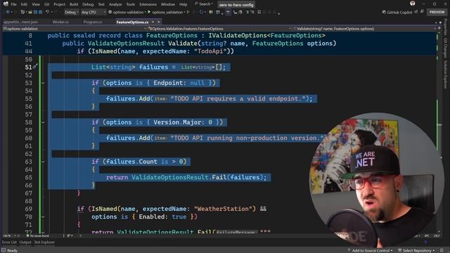450x253 pixels.
Task: Click the Start Without Debugging outline arrow
Action: tap(188, 12)
